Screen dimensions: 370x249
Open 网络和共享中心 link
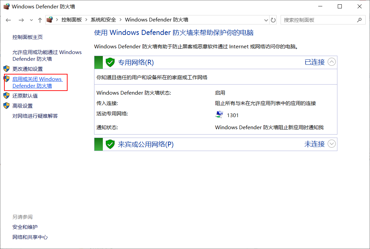click(x=30, y=237)
